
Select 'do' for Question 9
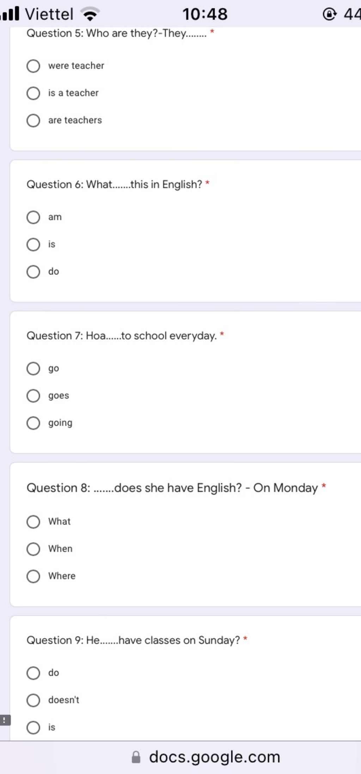pos(33,673)
